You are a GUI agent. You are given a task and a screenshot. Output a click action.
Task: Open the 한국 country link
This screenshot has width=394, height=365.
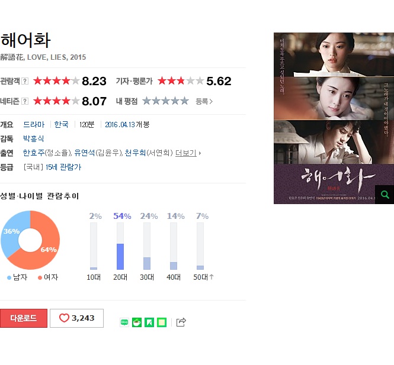click(x=61, y=124)
